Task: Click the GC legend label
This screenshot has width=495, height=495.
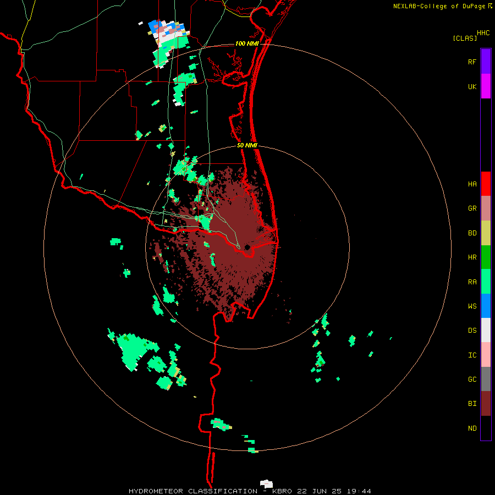Action: (472, 379)
